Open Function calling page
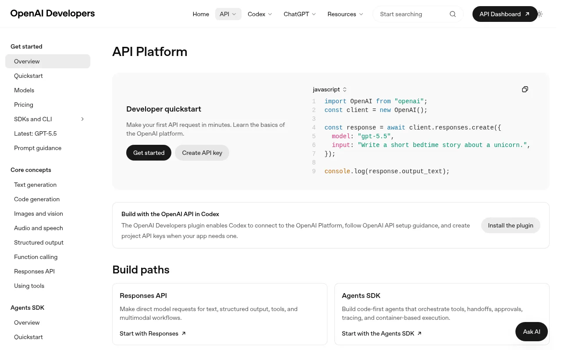561x350 pixels. click(x=48, y=257)
